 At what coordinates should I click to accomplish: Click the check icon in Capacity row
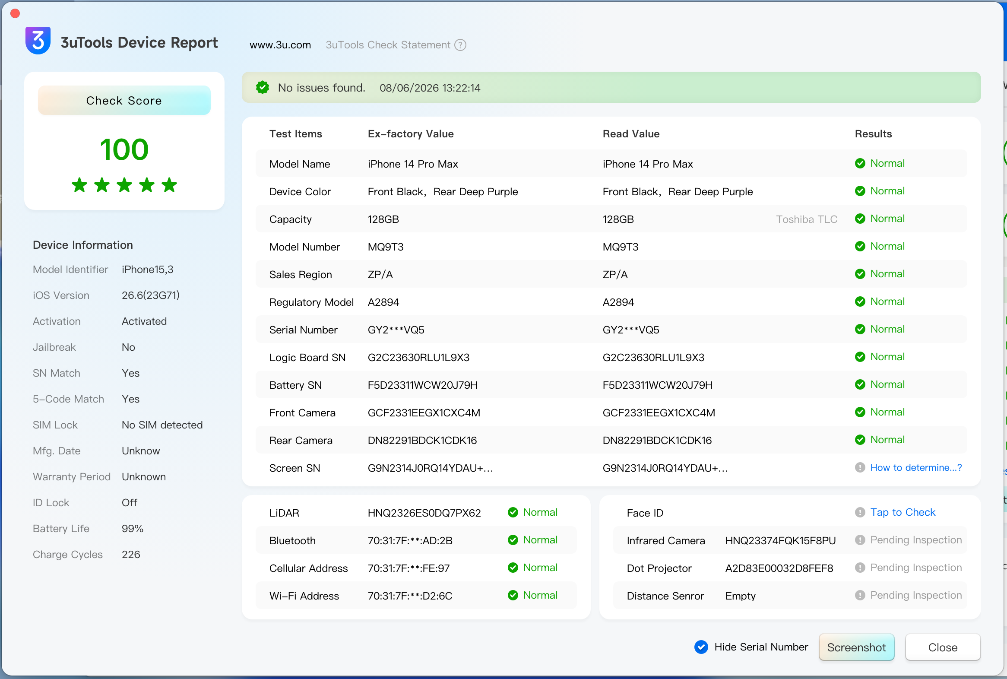860,219
